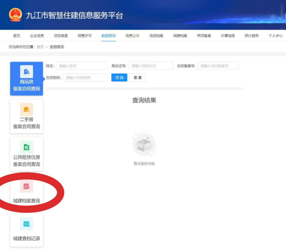The image size is (286, 249).
Task: Select the 商品房备案合同查询 sidebar label
Action: click(26, 85)
